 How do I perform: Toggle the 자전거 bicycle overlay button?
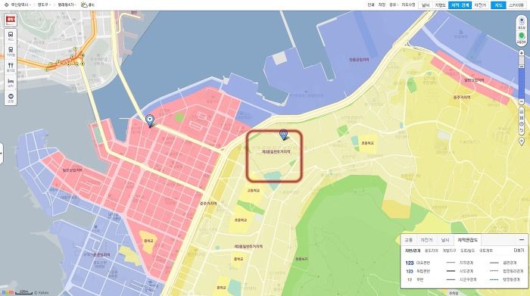(x=479, y=5)
